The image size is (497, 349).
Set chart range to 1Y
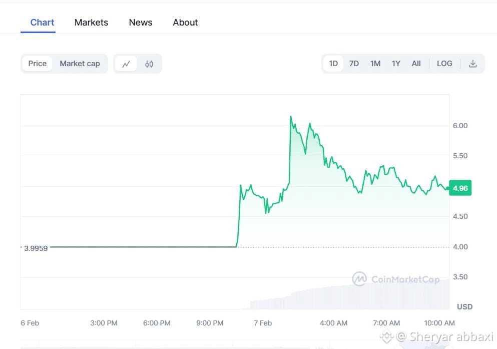coord(396,64)
